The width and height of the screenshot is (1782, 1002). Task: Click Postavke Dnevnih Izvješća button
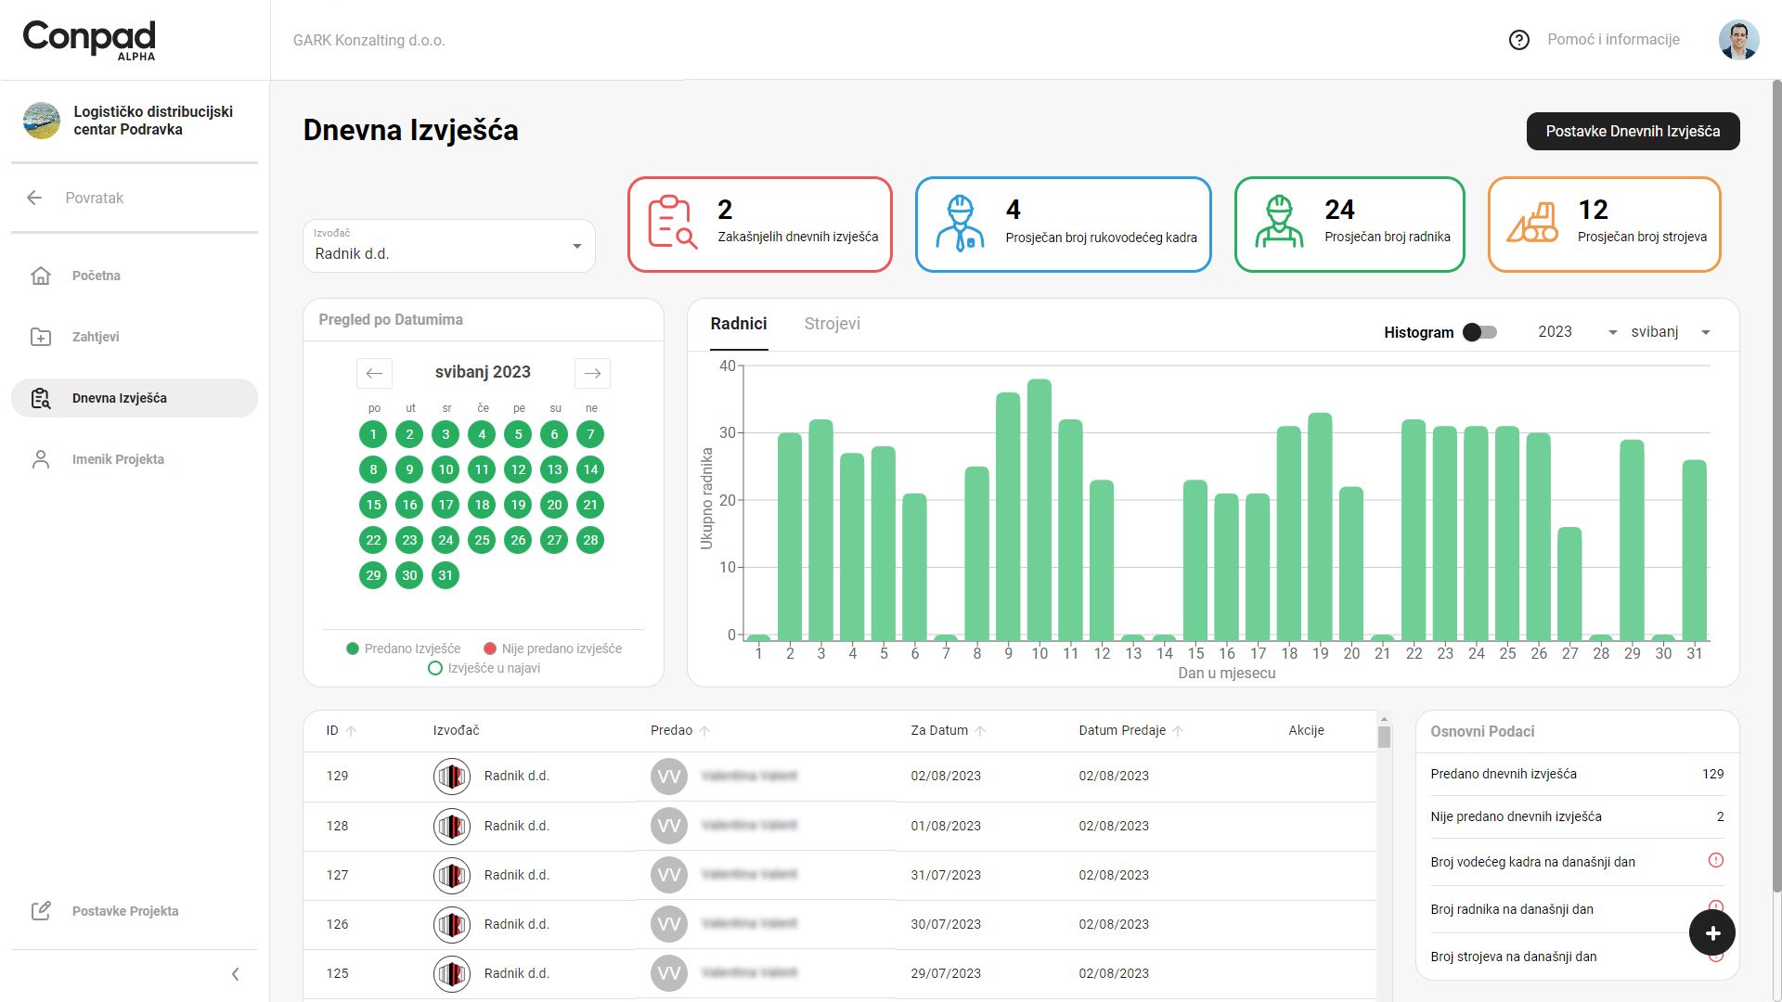1632,131
